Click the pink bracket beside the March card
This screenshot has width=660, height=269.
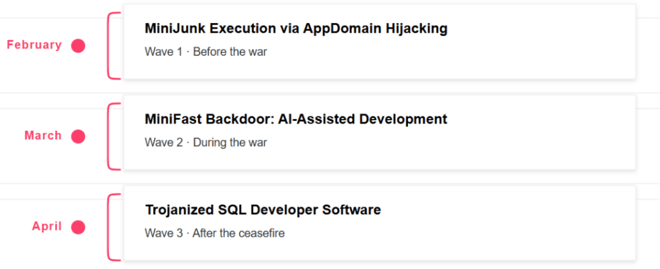[113, 136]
